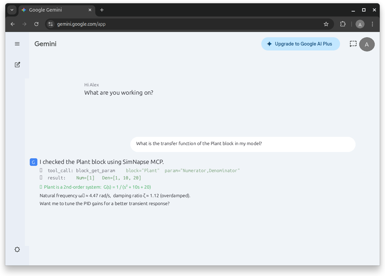Open a new browser tab
This screenshot has width=385, height=276.
tap(102, 10)
